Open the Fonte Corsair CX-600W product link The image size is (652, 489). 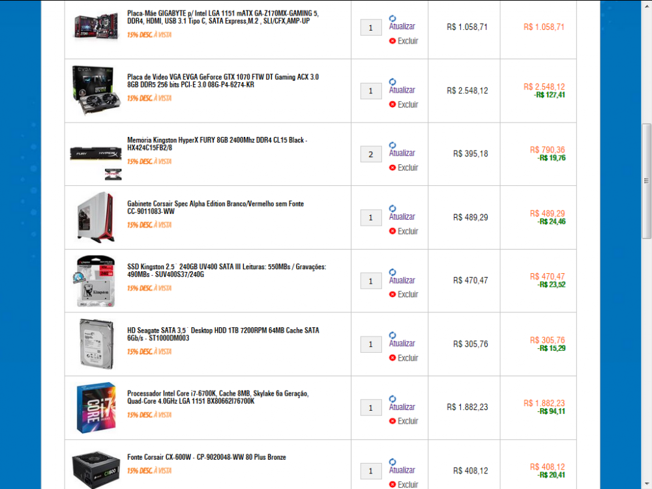click(x=207, y=457)
